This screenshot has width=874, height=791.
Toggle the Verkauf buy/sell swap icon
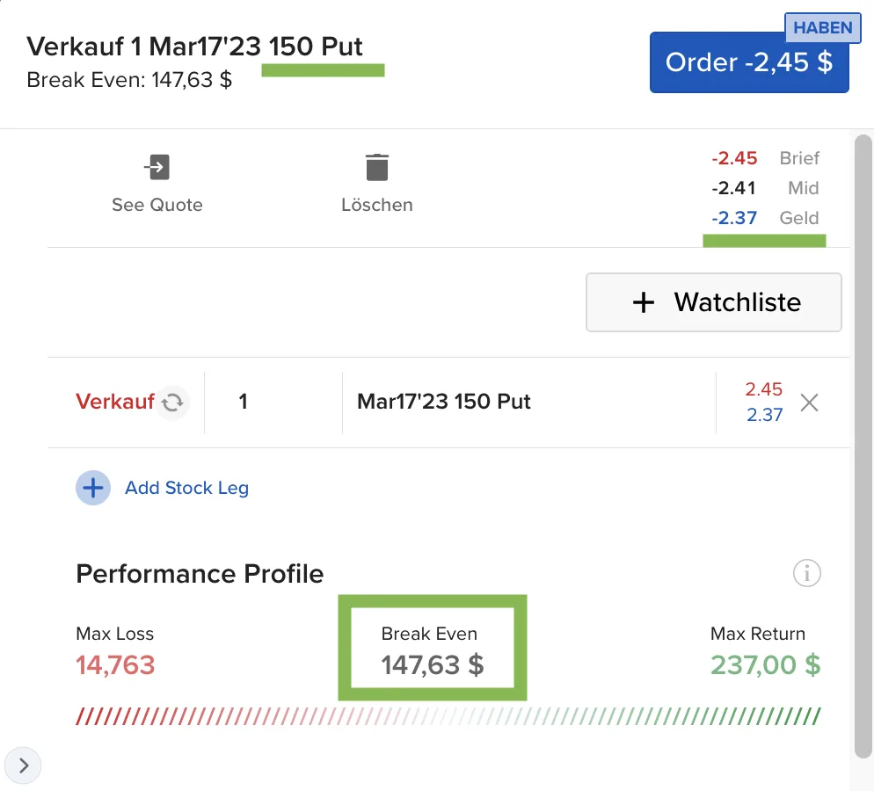[x=173, y=403]
